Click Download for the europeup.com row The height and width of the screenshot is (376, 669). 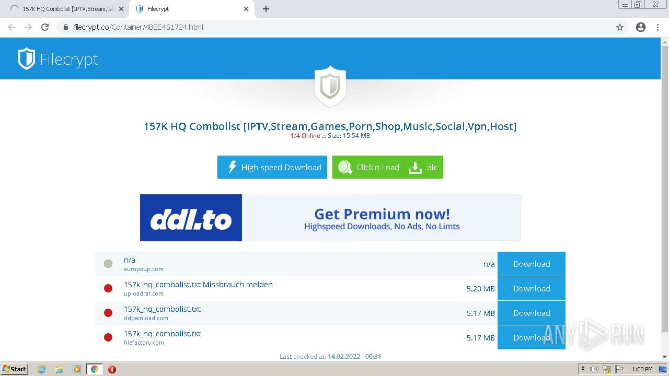pyautogui.click(x=532, y=264)
